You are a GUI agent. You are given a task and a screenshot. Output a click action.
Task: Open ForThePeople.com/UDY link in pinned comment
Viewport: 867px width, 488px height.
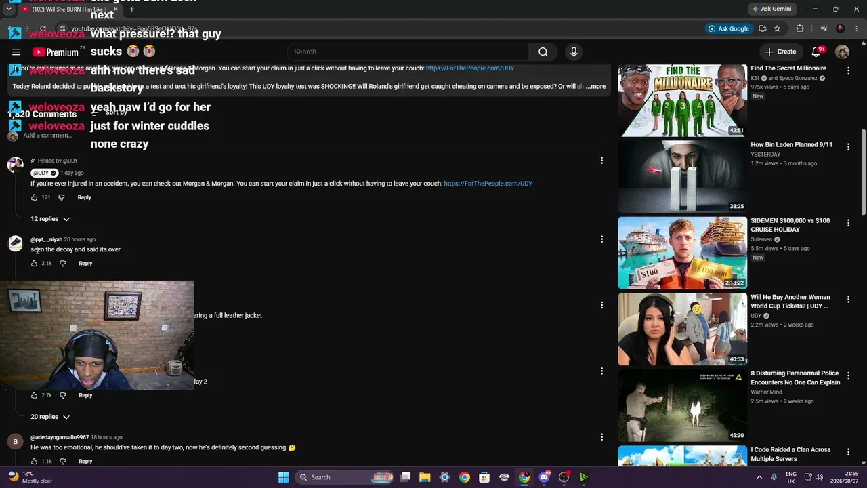(488, 184)
